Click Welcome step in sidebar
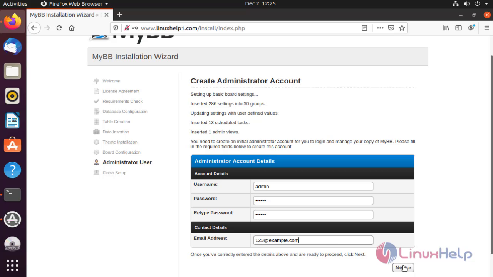 tap(111, 81)
